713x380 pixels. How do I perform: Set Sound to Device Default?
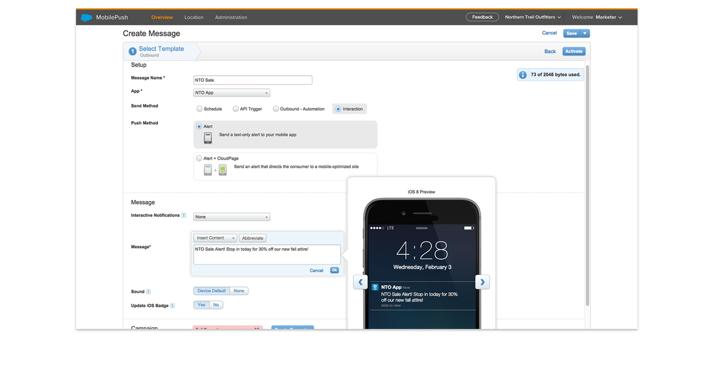[x=212, y=291]
